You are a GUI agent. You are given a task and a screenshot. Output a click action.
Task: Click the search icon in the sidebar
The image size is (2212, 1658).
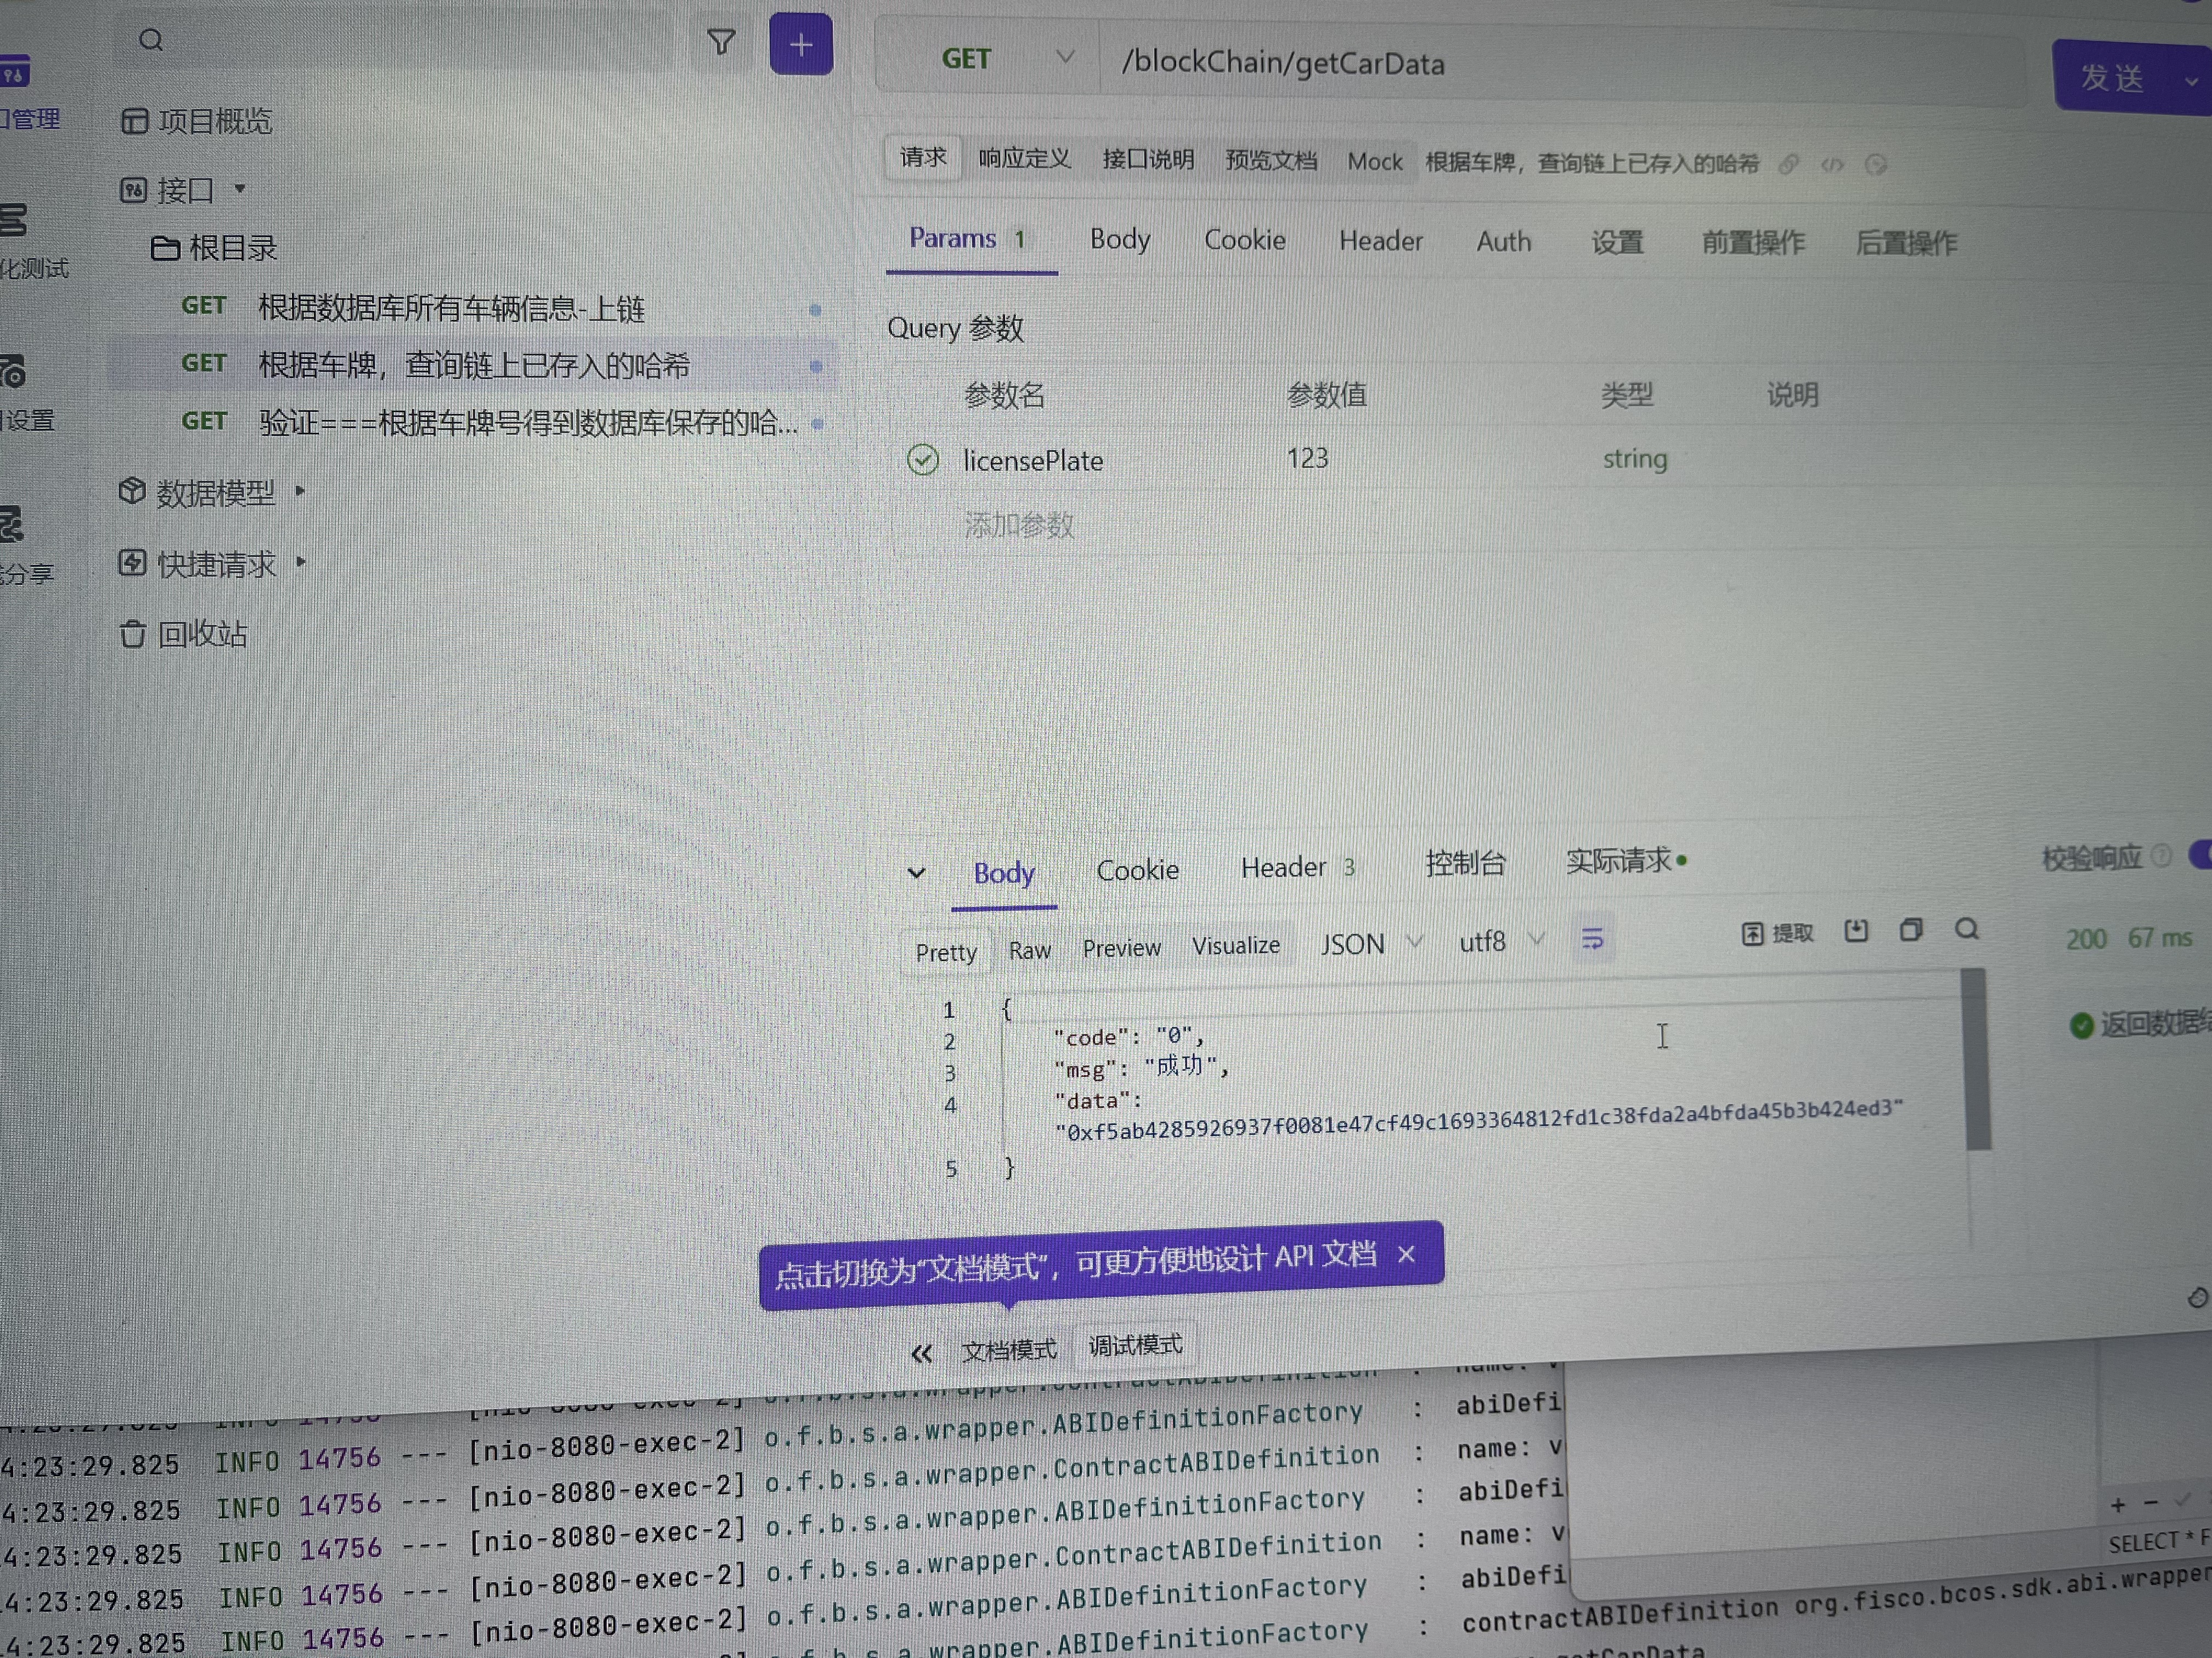click(151, 40)
